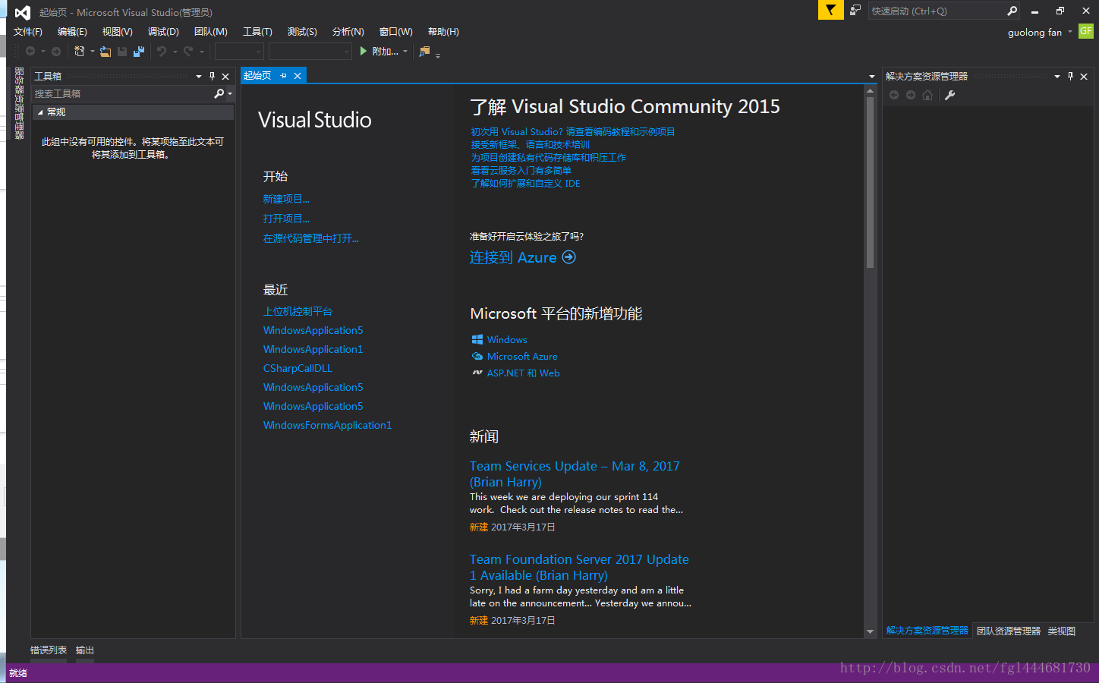Click the 新建项目... link
Viewport: 1099px width, 683px height.
click(286, 199)
